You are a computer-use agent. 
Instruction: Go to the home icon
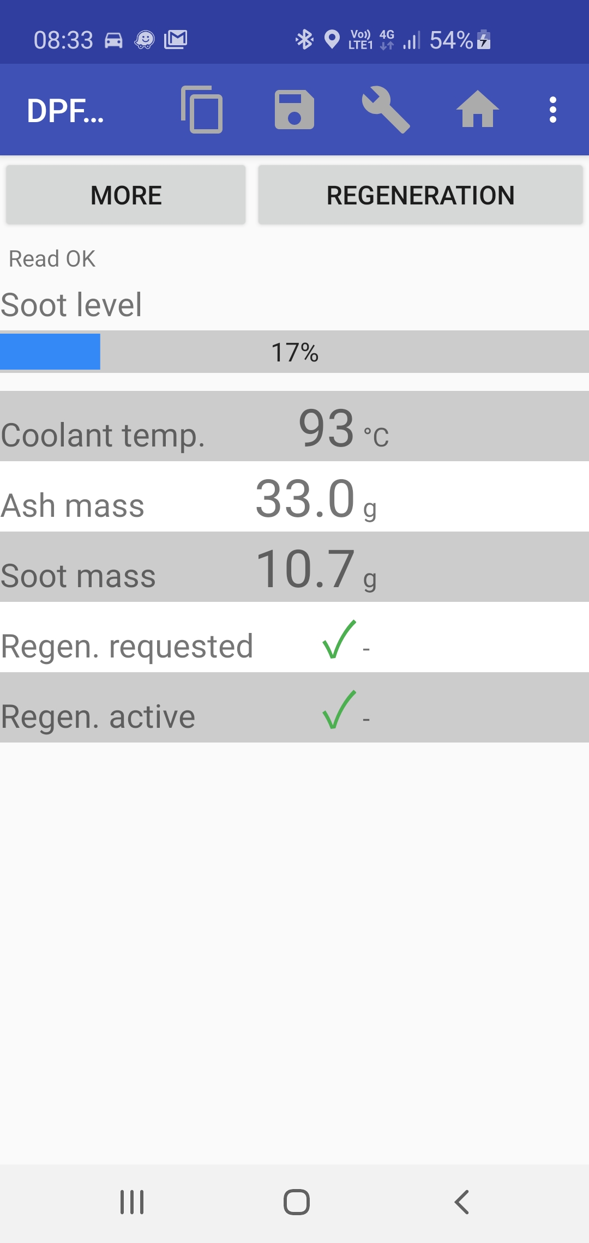pos(477,110)
